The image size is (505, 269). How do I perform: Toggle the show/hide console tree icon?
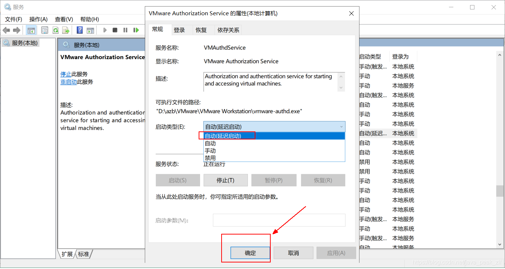pyautogui.click(x=31, y=30)
